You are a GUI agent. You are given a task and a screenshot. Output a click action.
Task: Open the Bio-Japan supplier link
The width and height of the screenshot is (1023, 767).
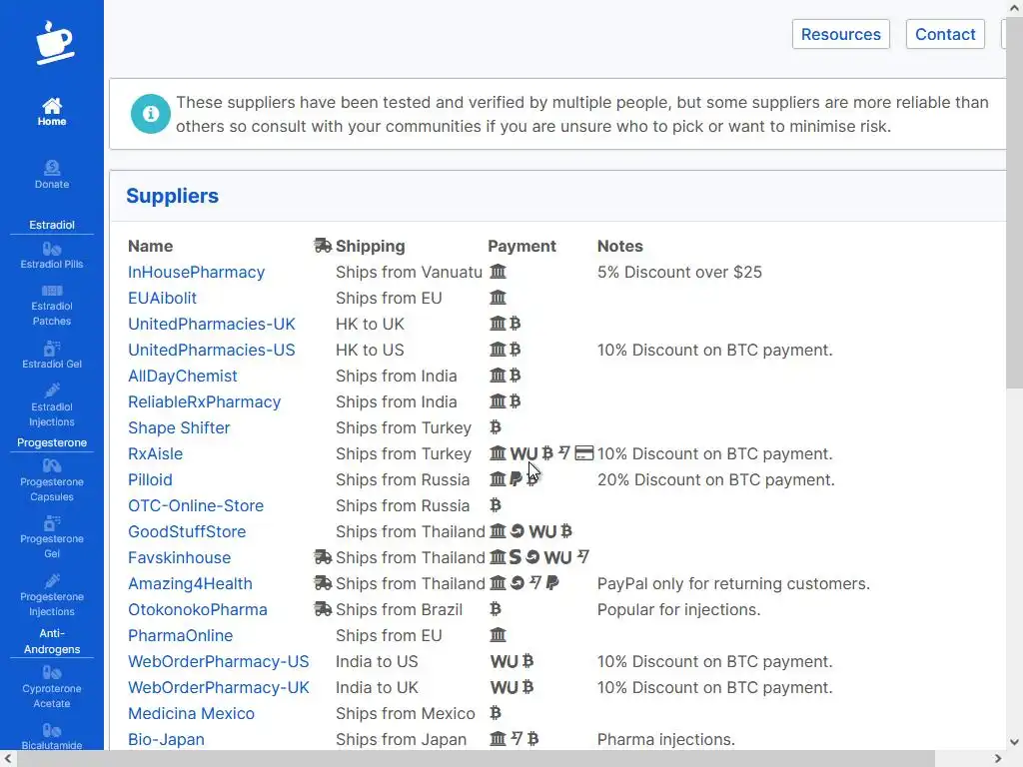coord(166,739)
